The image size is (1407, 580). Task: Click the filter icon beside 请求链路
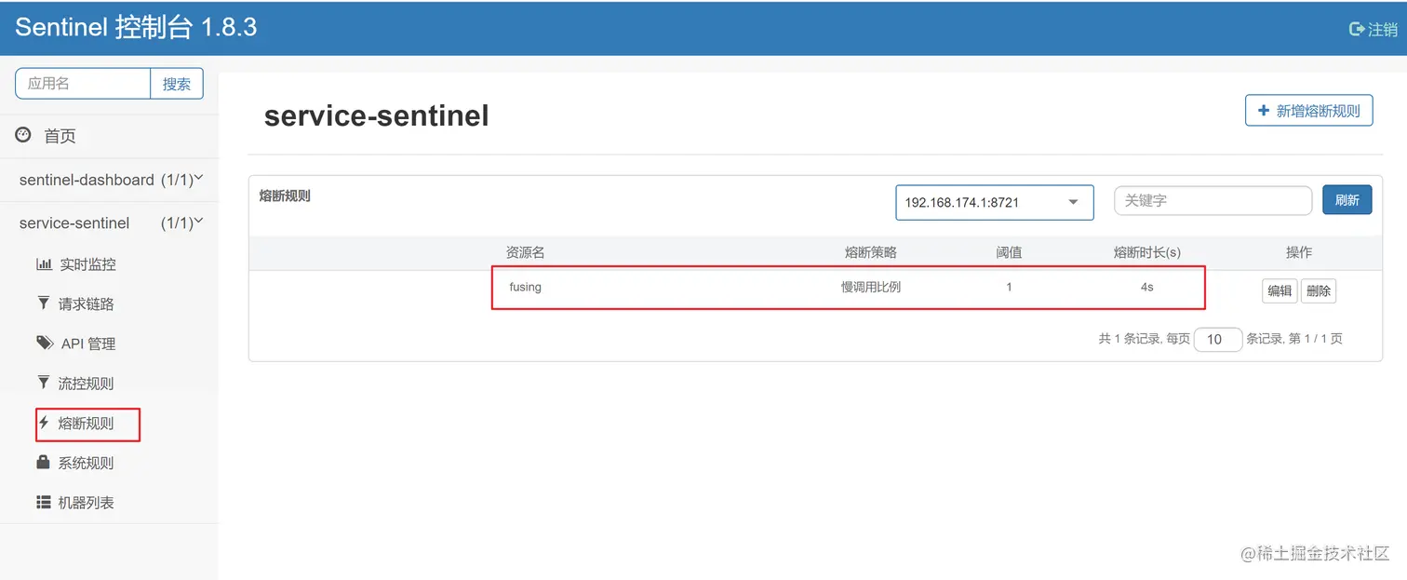(43, 303)
